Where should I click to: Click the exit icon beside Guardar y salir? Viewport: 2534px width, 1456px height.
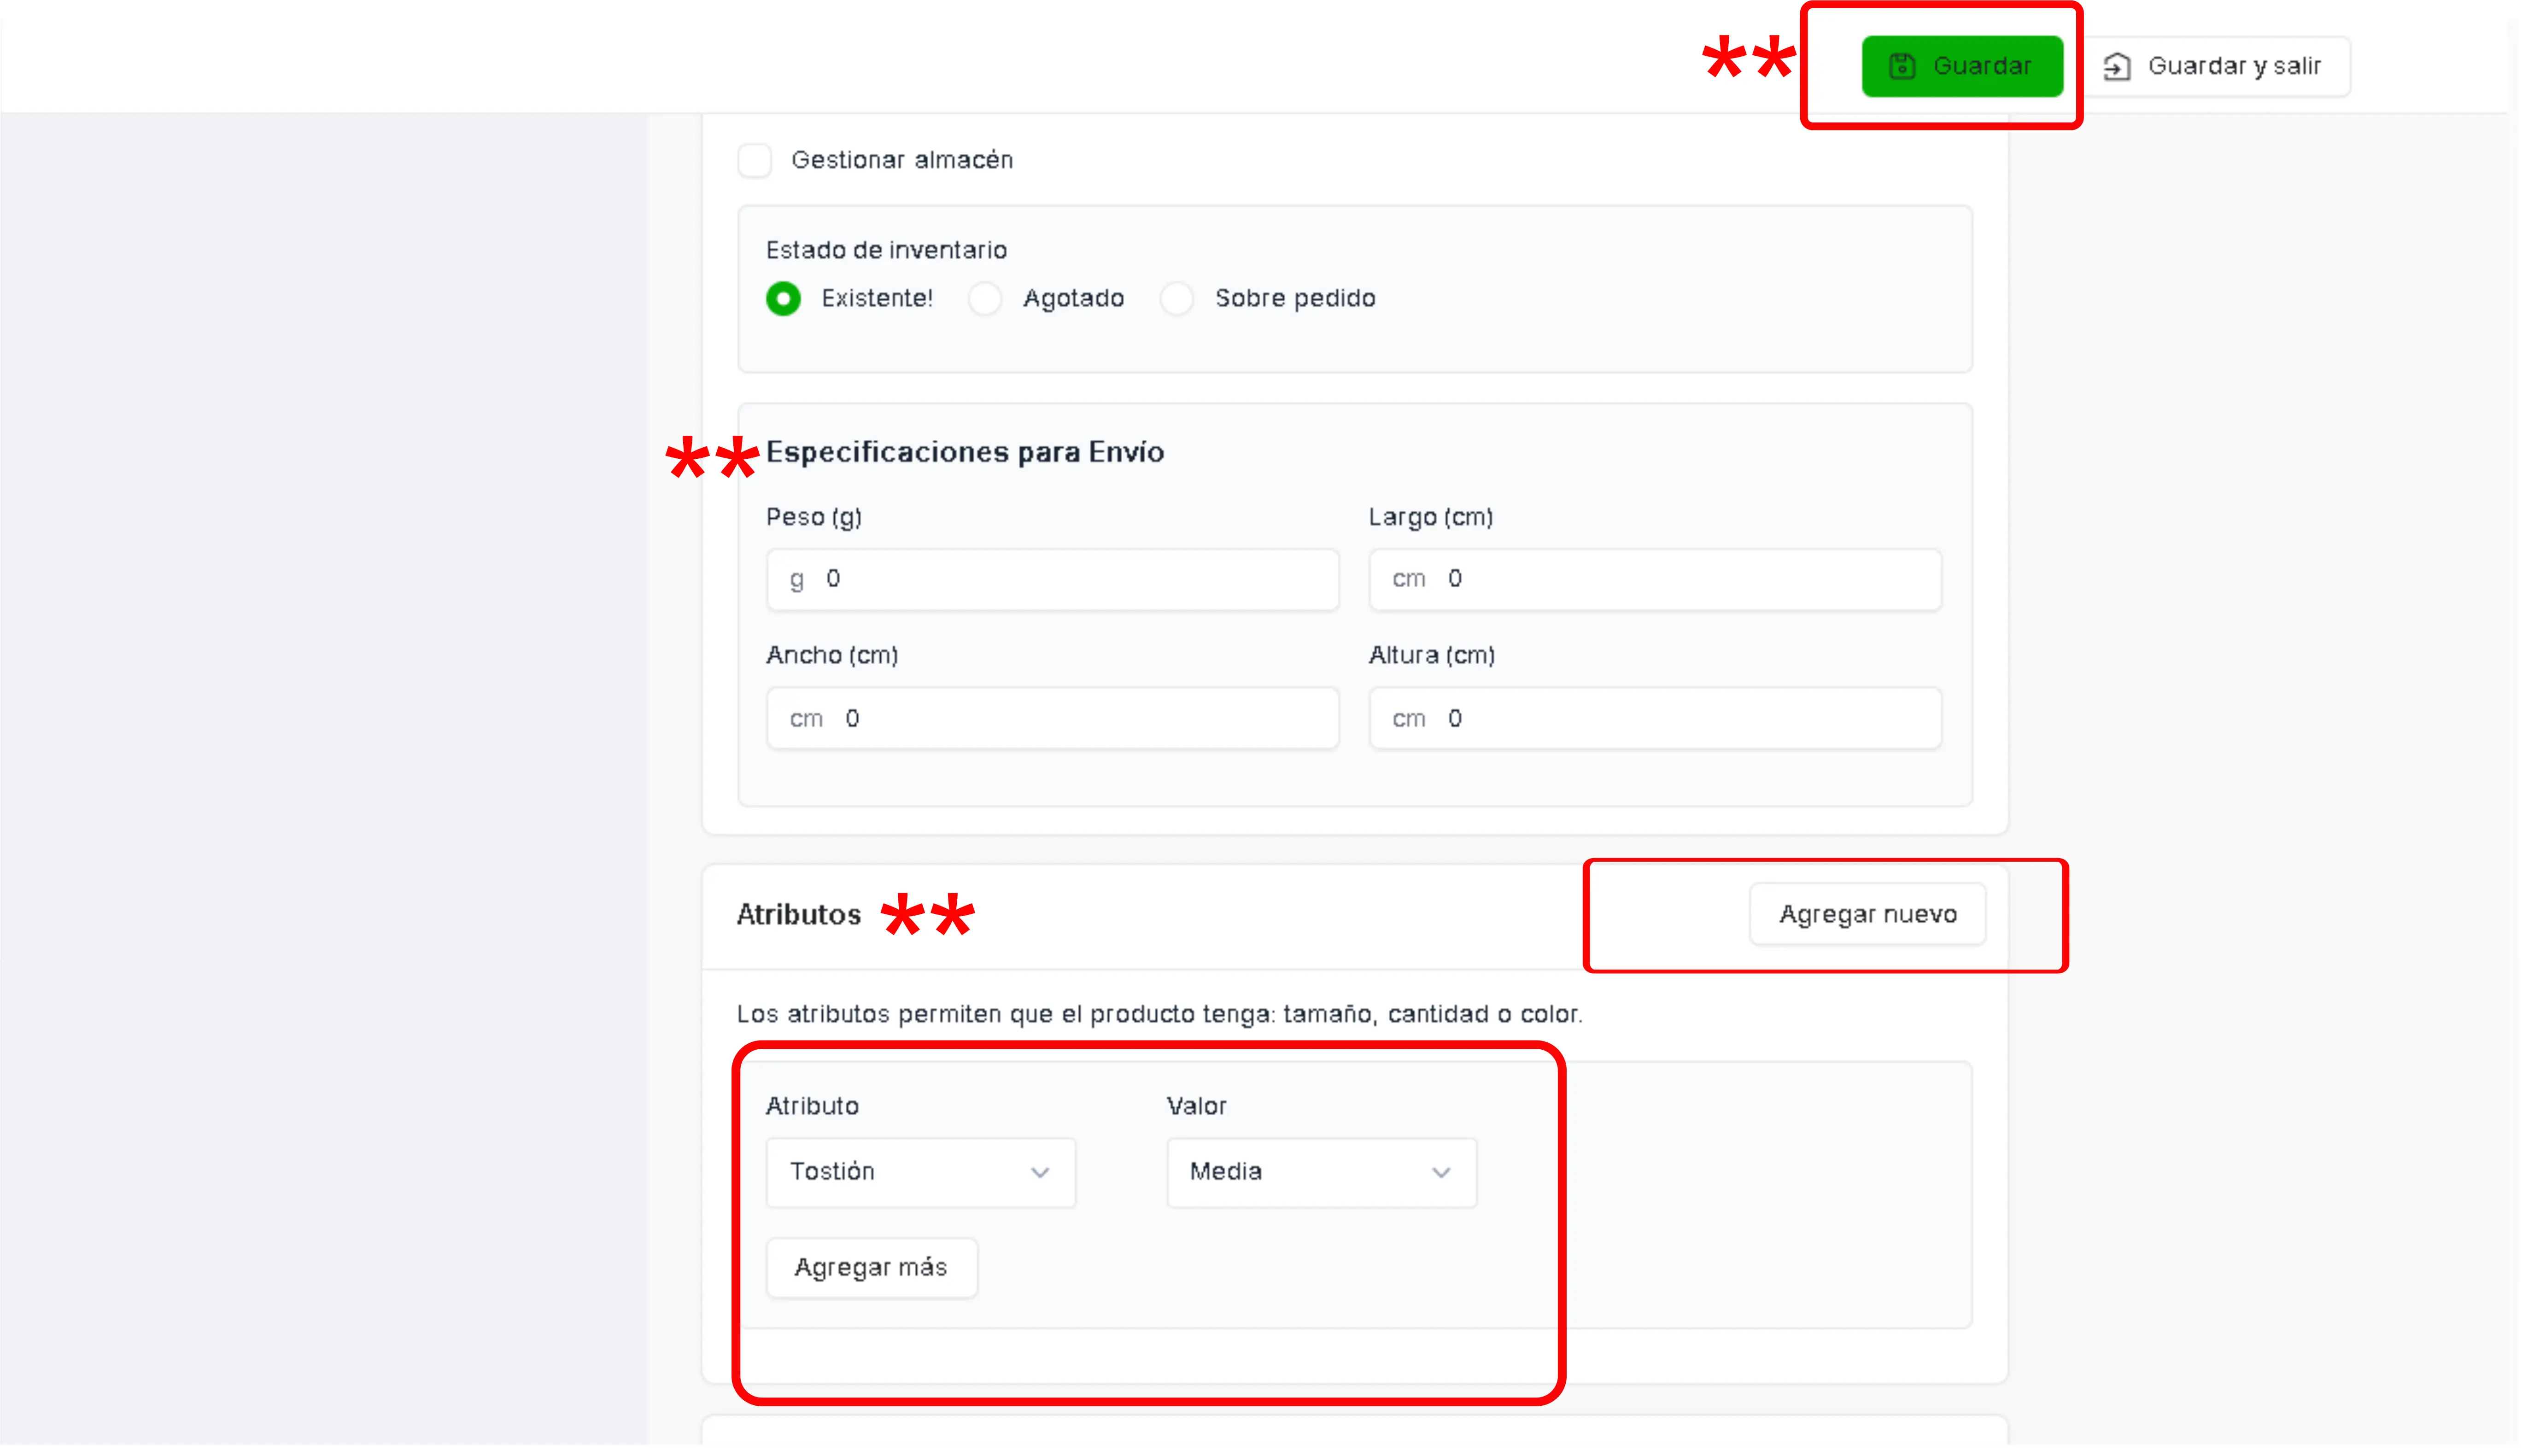tap(2116, 66)
